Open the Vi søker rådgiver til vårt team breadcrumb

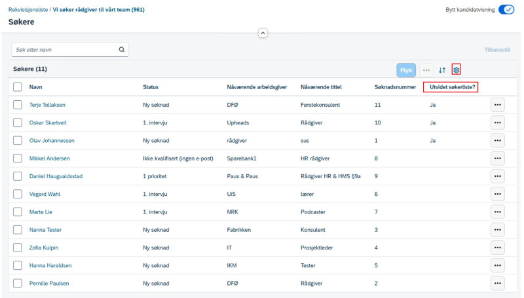[x=99, y=10]
